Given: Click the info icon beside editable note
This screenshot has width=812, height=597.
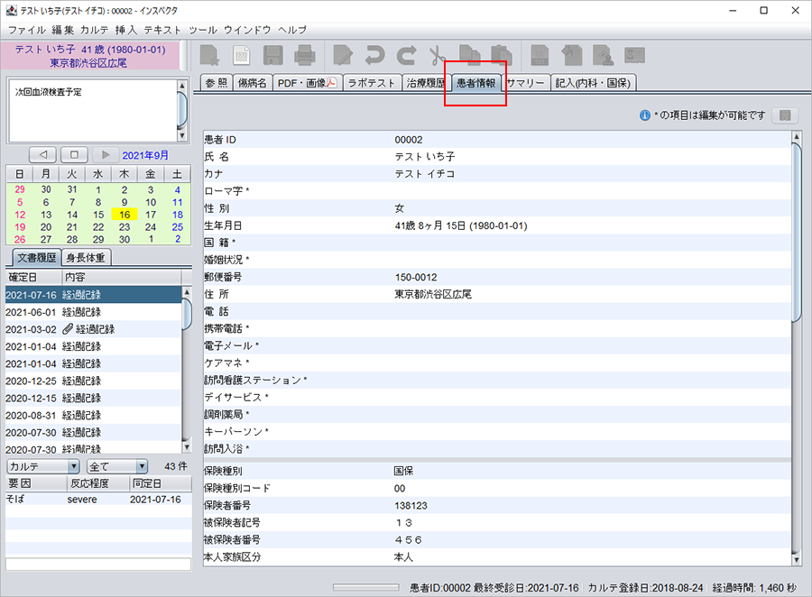Looking at the screenshot, I should click(645, 115).
